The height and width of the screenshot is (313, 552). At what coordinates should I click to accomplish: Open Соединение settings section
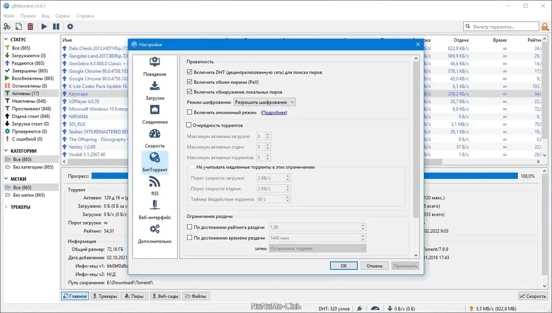[x=155, y=115]
